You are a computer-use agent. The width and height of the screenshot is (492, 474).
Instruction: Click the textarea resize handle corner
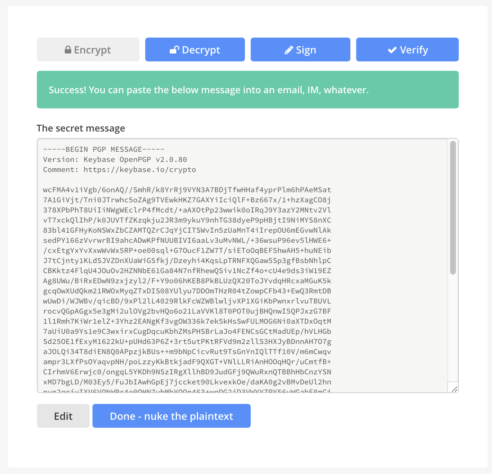pyautogui.click(x=455, y=389)
